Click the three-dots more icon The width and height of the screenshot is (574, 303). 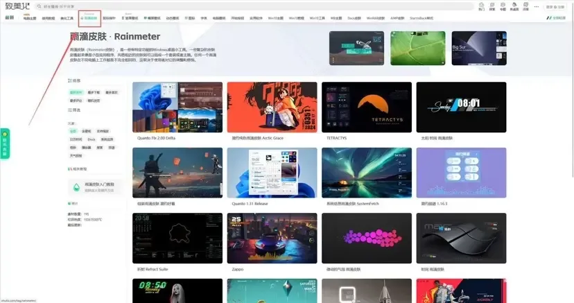[537, 7]
